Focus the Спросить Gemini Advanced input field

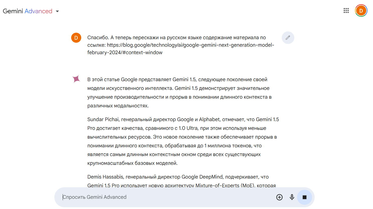pyautogui.click(x=165, y=197)
